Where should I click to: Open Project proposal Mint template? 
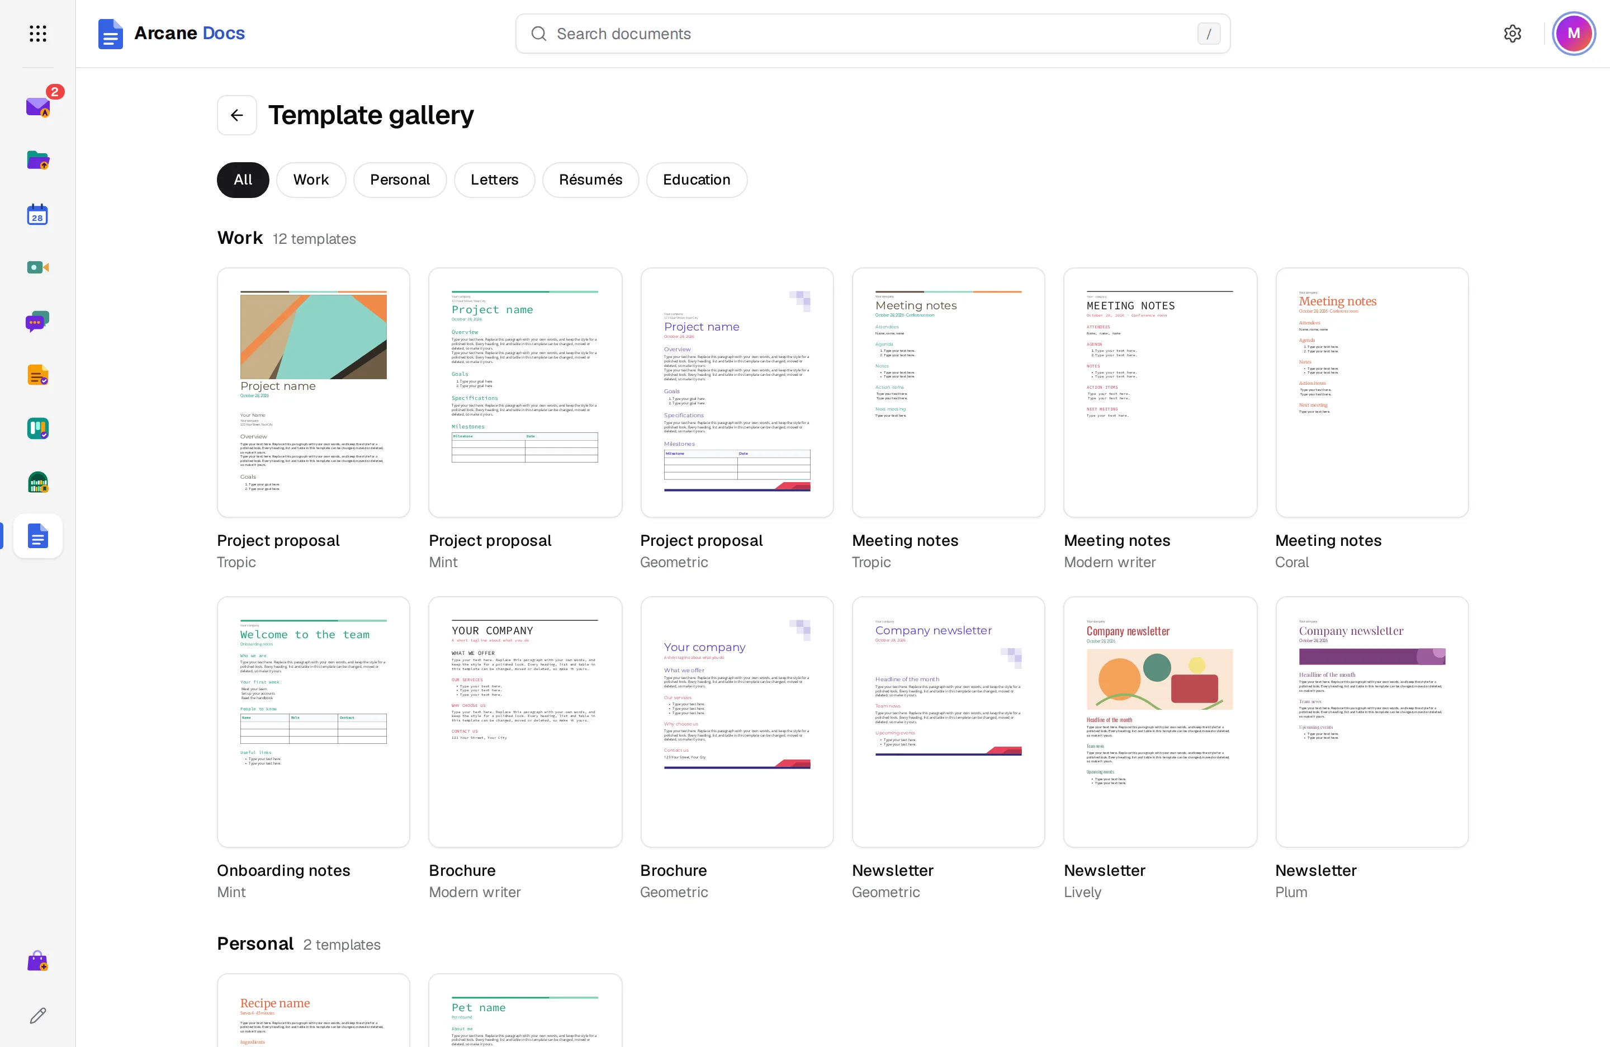click(x=525, y=393)
